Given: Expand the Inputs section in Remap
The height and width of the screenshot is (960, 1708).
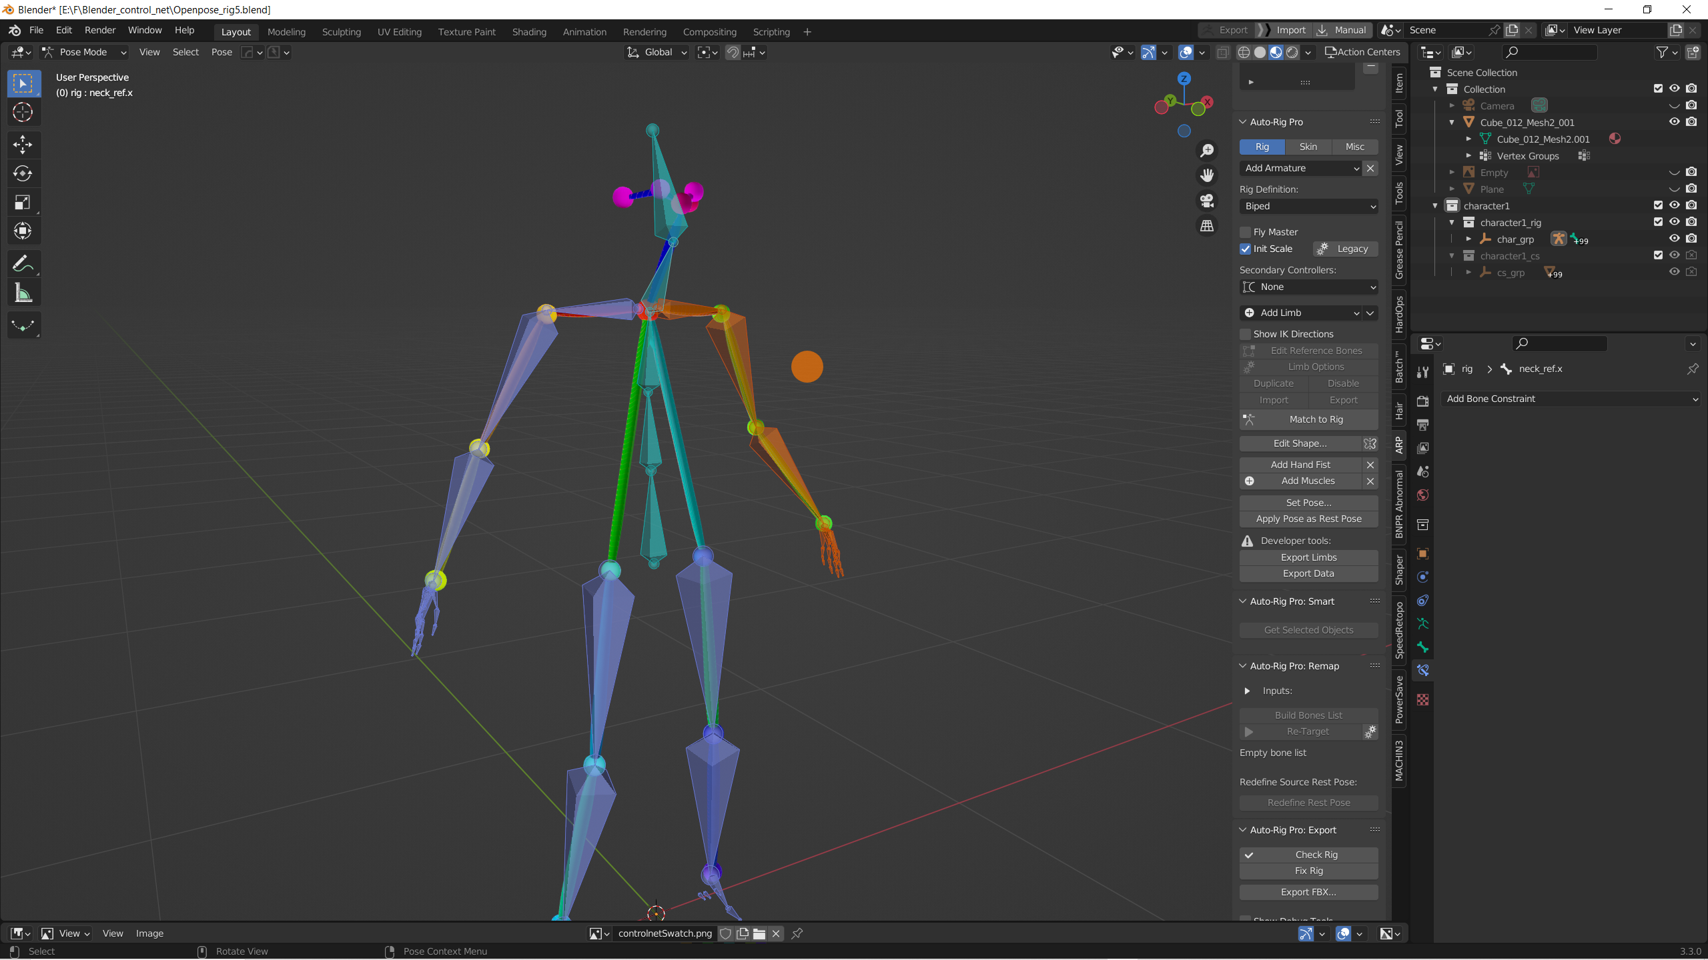Looking at the screenshot, I should (1247, 691).
